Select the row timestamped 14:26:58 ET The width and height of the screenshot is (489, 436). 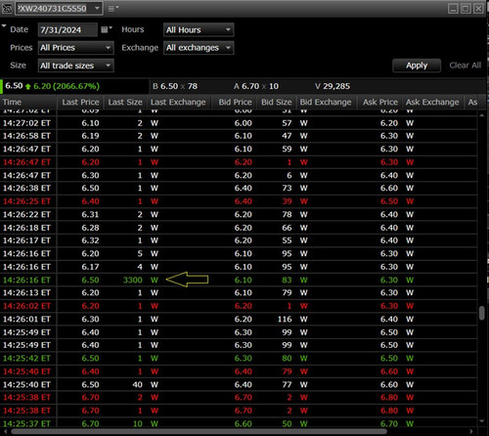pos(239,136)
